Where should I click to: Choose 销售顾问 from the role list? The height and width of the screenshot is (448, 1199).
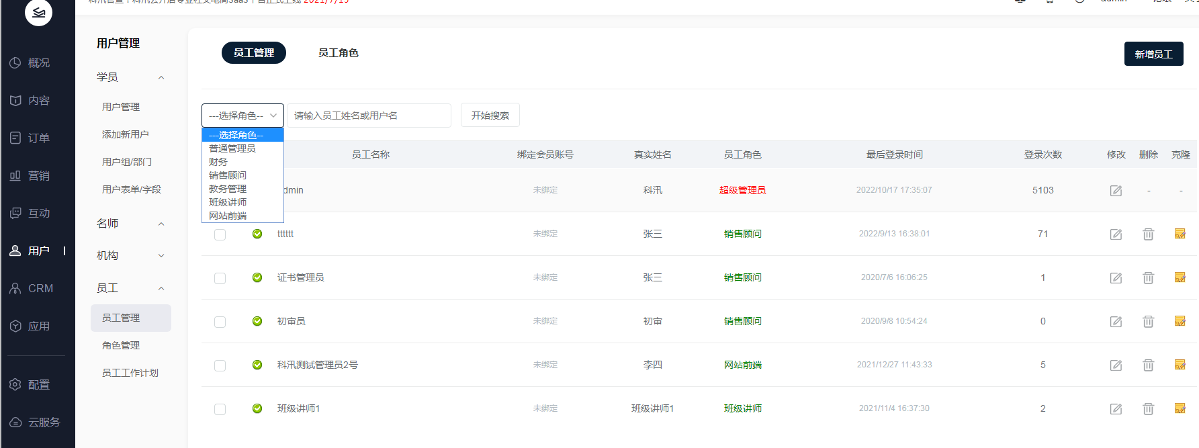242,175
